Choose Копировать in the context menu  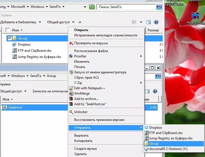coord(83,141)
